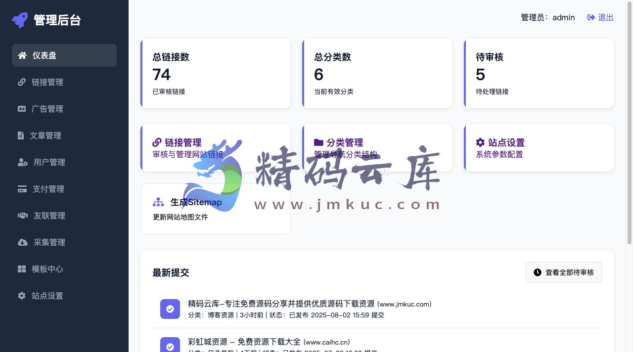Click the 总链接数 card heading

171,57
